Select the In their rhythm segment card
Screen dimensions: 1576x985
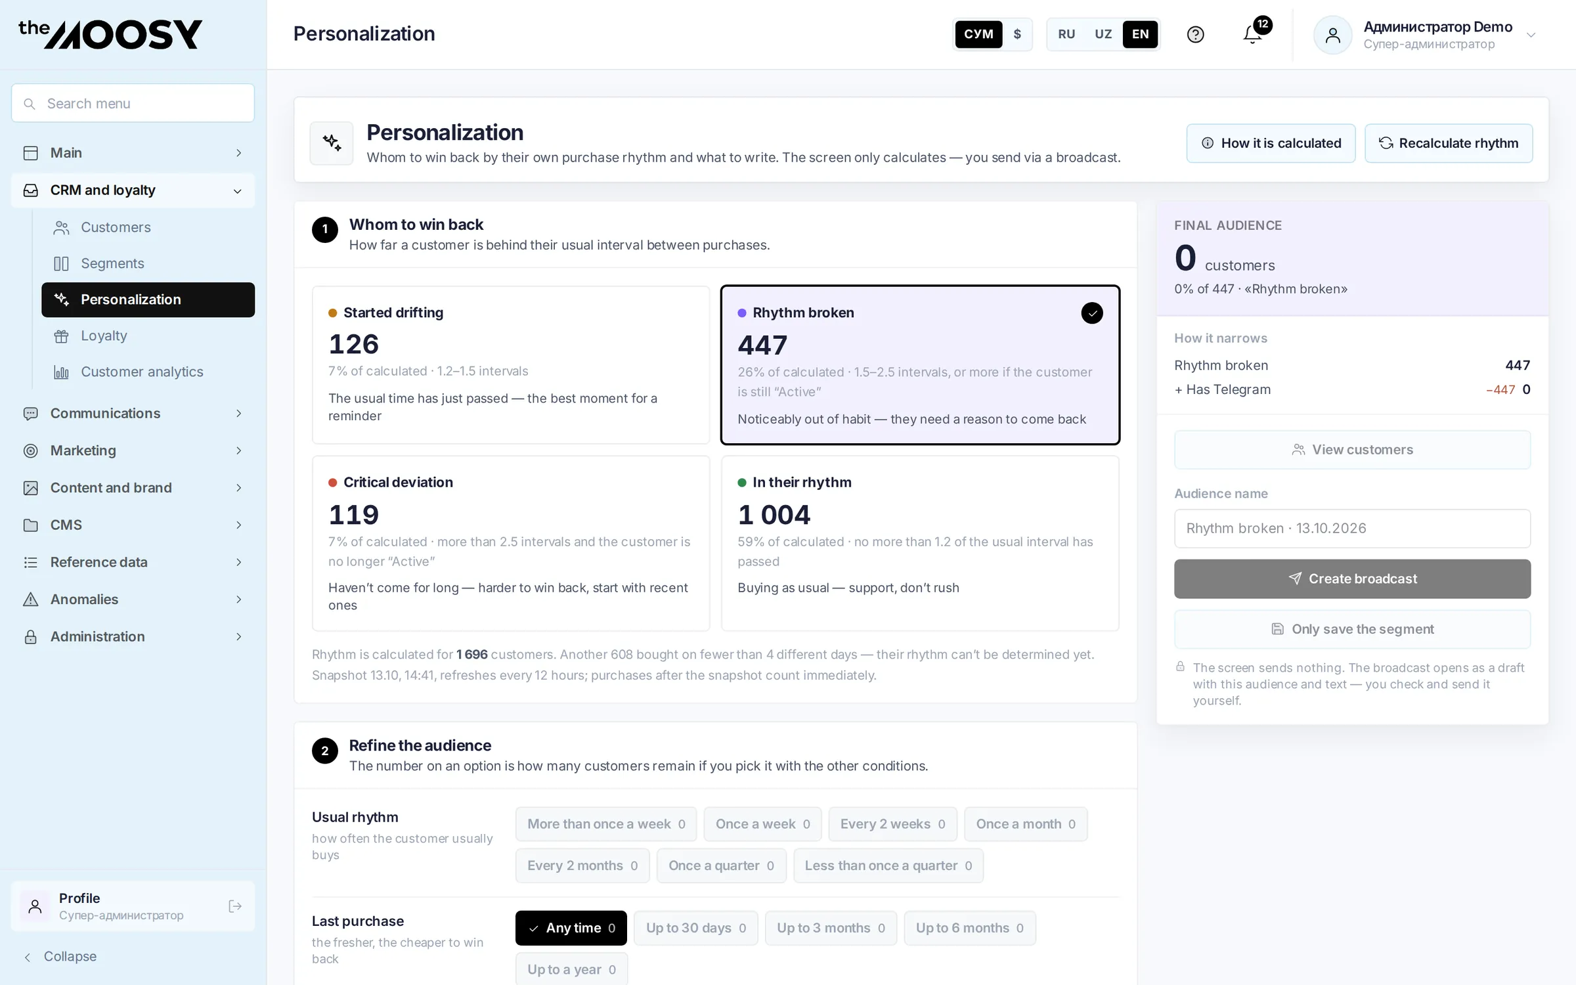(x=920, y=543)
